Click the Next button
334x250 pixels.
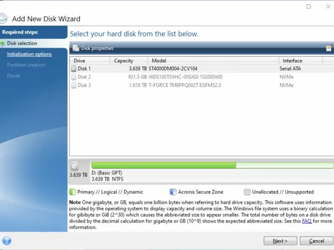tap(280, 241)
